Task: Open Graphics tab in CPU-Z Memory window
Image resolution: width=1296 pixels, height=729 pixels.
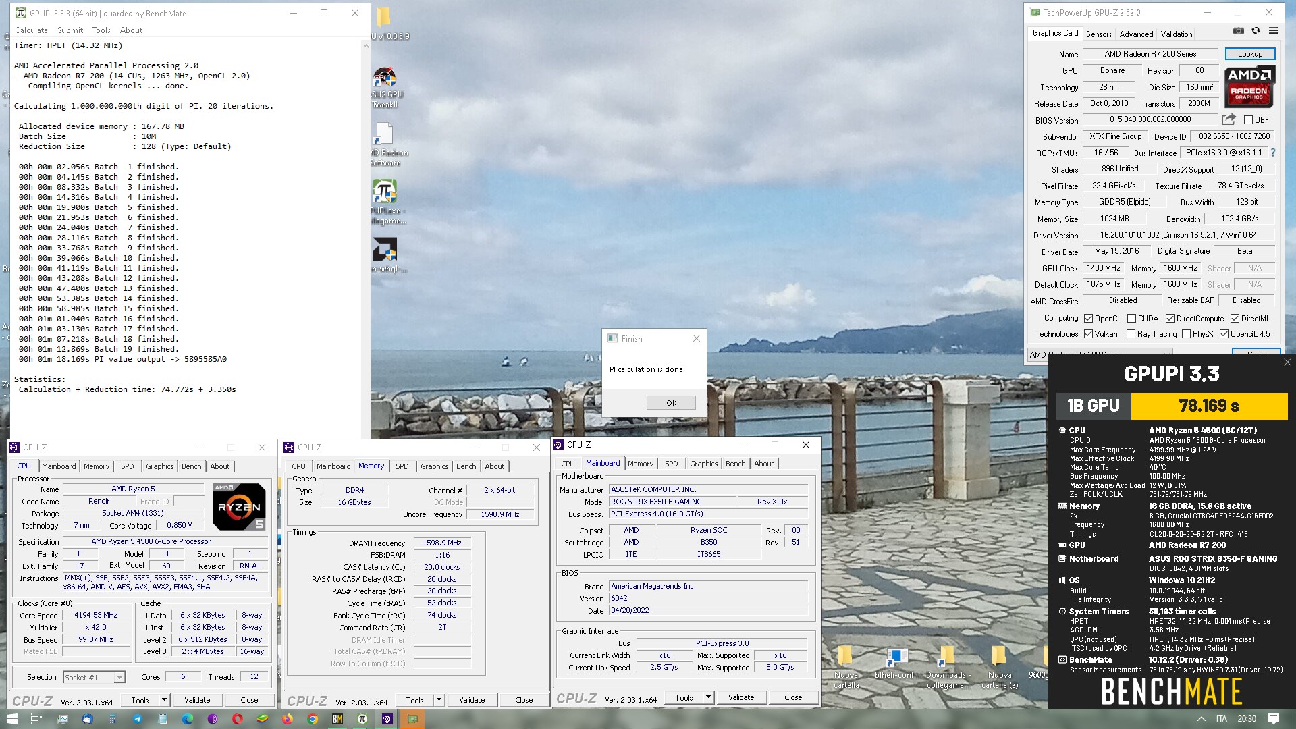Action: (x=434, y=466)
